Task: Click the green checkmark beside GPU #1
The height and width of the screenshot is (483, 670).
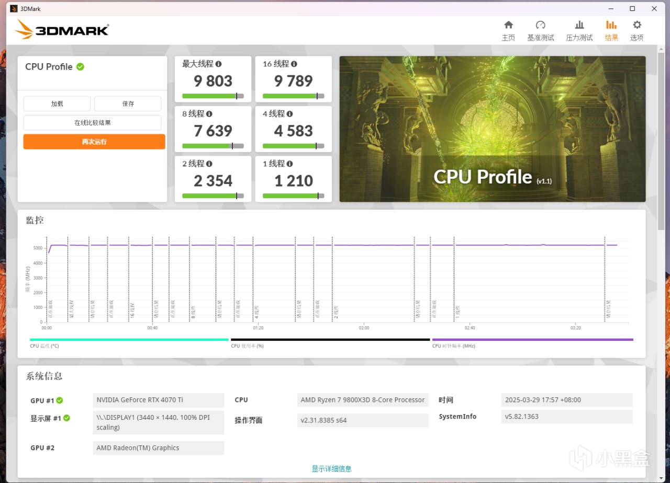Action: click(60, 400)
